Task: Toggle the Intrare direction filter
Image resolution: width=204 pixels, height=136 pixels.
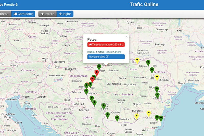Action: coord(47,14)
